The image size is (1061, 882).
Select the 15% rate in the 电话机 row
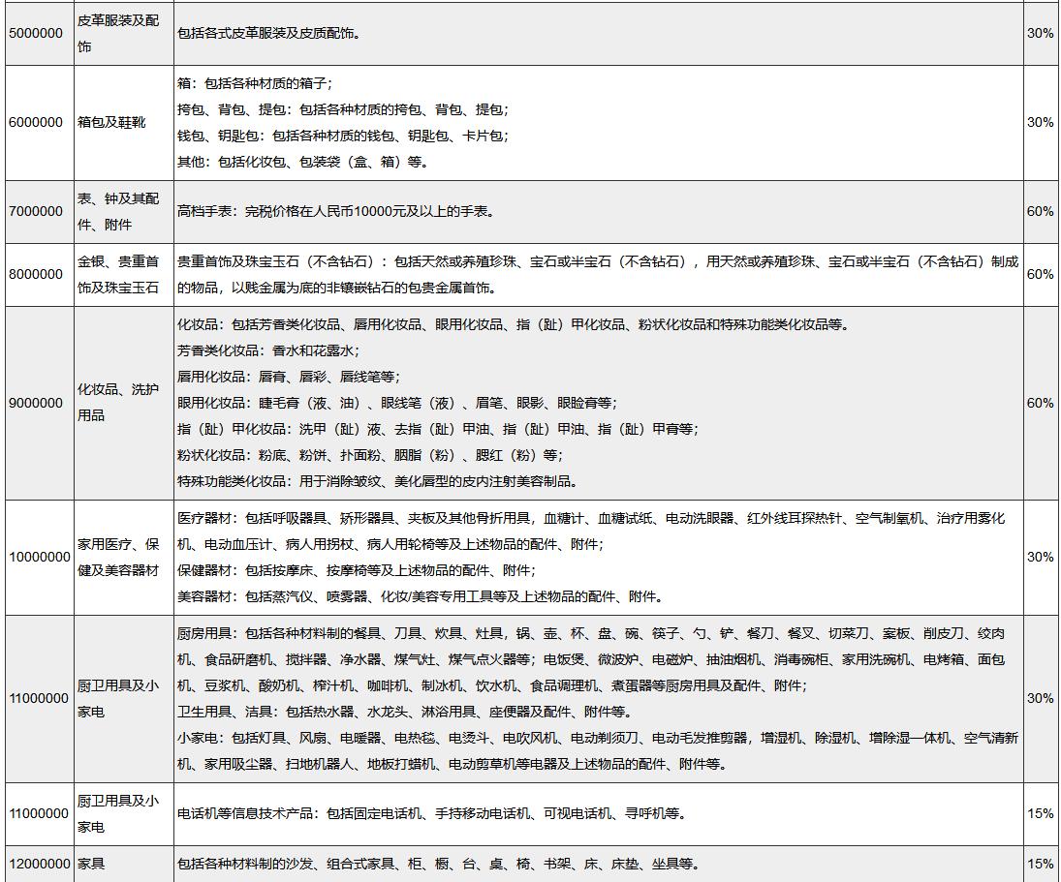(x=1040, y=813)
